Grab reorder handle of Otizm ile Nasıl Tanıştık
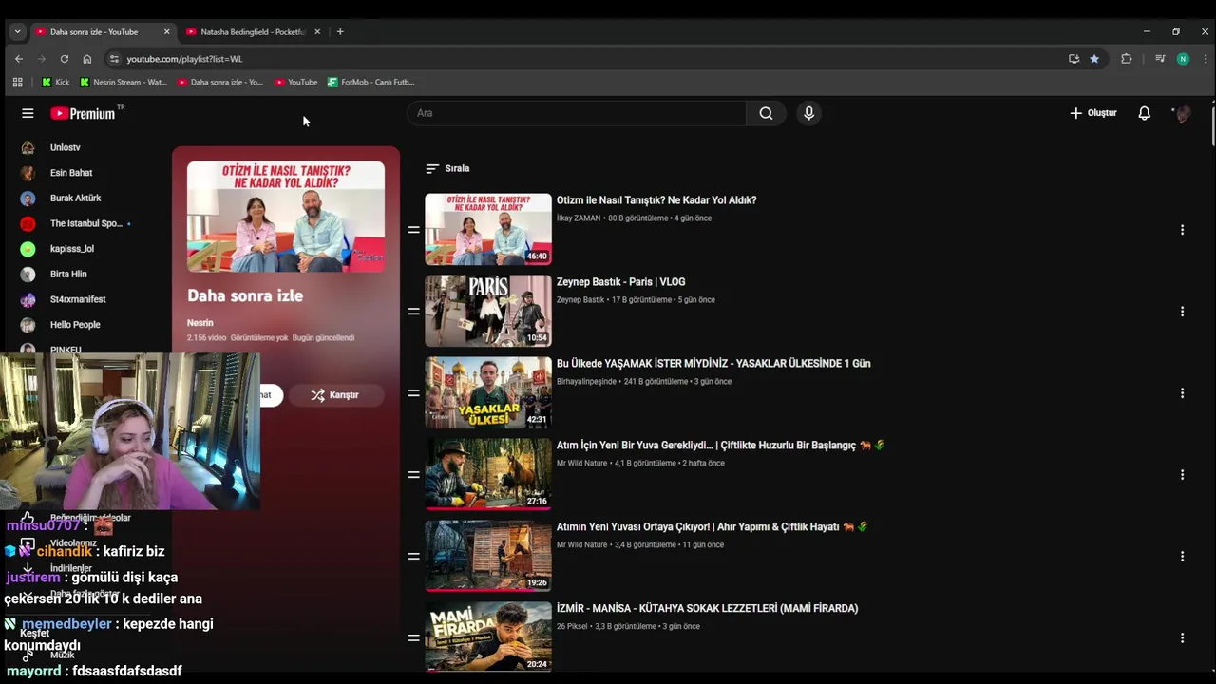This screenshot has width=1216, height=684. point(413,230)
